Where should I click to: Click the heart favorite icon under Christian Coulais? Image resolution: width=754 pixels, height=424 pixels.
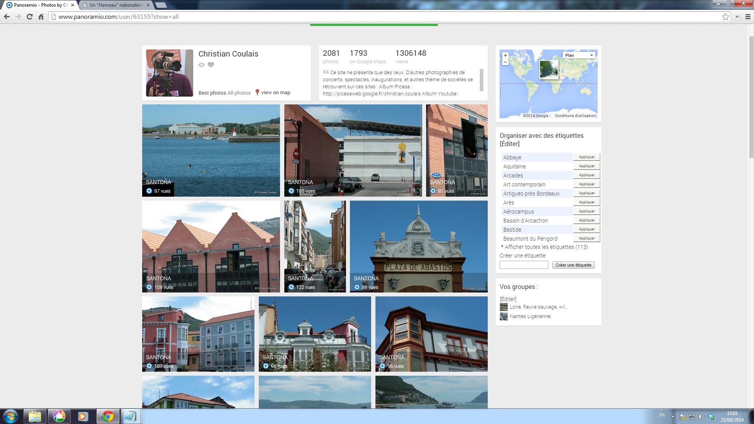[x=211, y=65]
